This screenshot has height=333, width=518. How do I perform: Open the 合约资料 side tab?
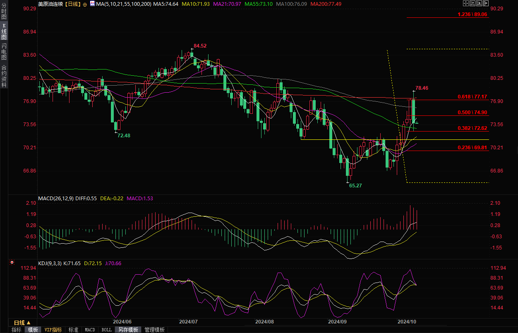tap(4, 76)
